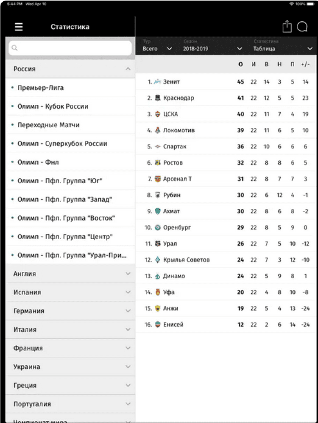Click the search input field

click(70, 48)
